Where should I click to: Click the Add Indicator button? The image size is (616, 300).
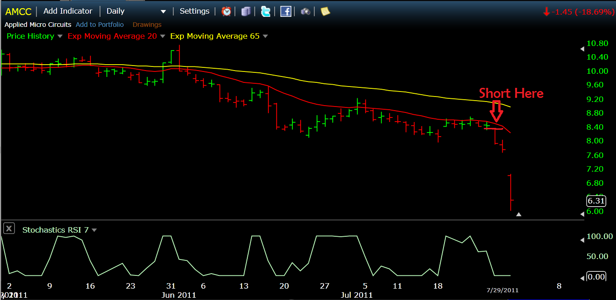pyautogui.click(x=68, y=11)
